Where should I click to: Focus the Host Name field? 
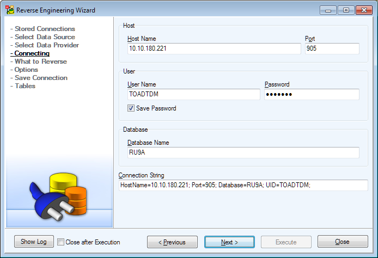pyautogui.click(x=214, y=48)
